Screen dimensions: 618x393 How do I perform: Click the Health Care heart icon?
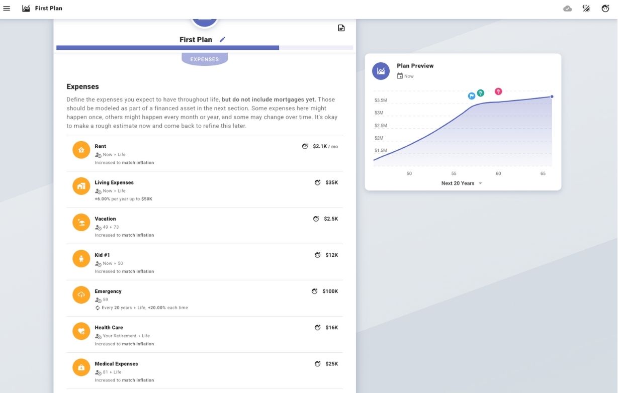tap(81, 331)
